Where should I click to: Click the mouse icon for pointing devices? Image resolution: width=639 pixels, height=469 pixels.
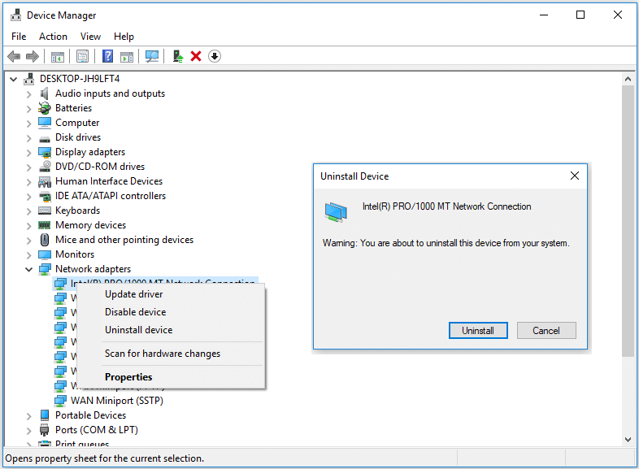click(x=45, y=240)
